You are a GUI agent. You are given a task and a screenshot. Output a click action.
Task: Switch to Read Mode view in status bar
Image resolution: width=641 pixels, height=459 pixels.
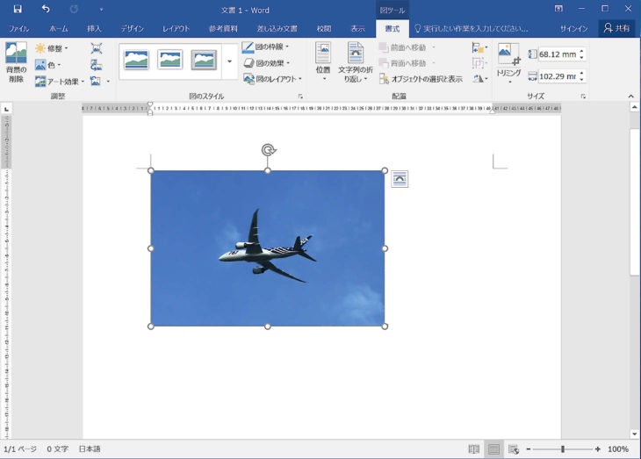point(474,449)
